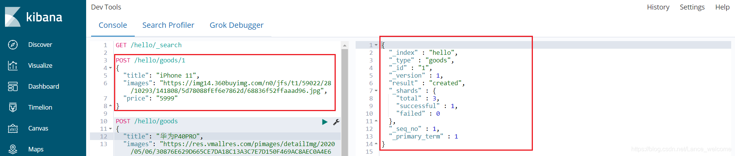
Task: Open console Settings
Action: pos(692,7)
